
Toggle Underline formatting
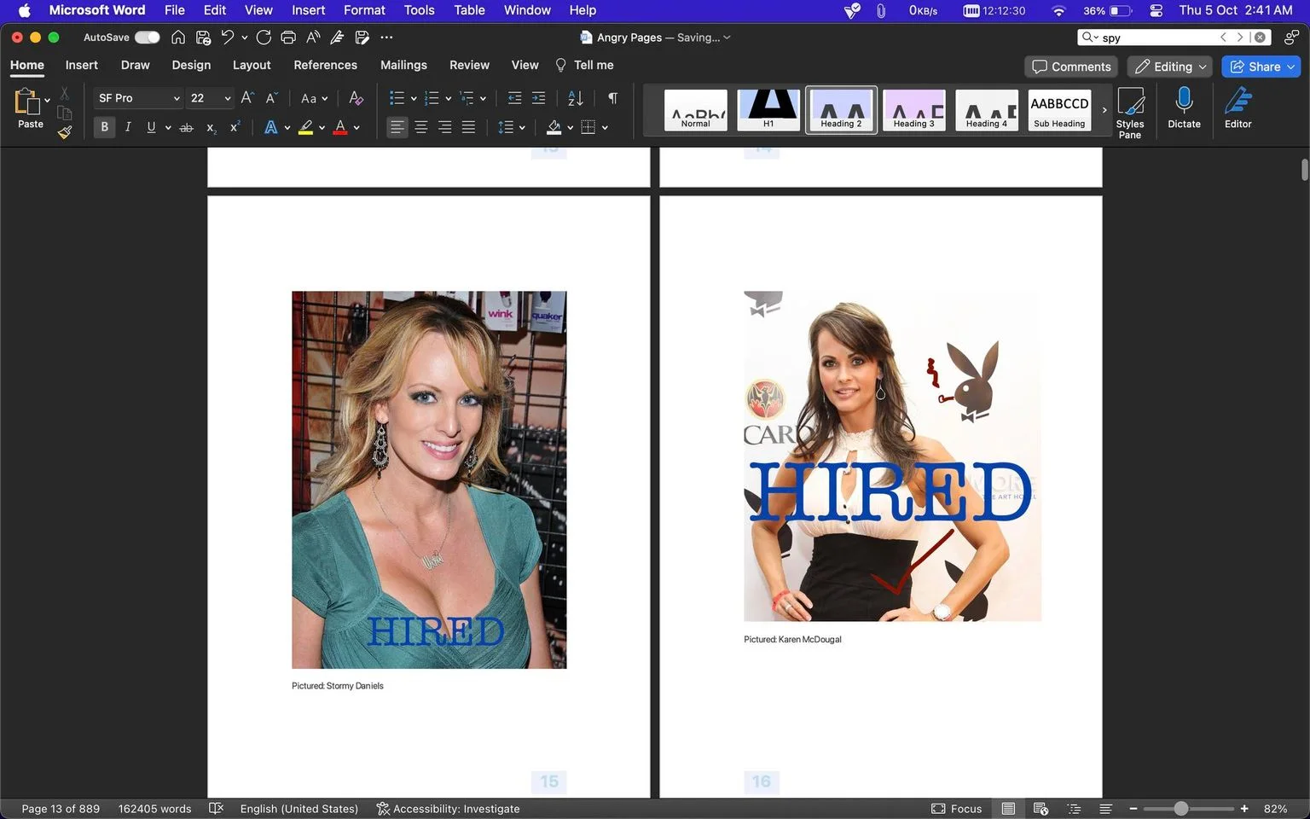click(x=151, y=127)
